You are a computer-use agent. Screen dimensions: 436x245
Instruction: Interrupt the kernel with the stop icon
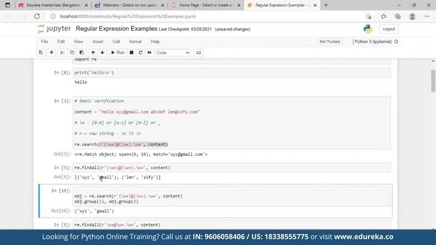(131, 52)
